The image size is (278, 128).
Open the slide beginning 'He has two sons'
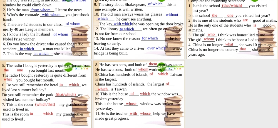(139, 94)
